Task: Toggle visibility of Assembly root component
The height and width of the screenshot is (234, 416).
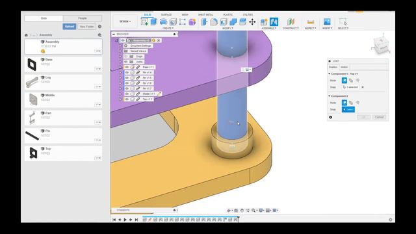Action: [123, 40]
